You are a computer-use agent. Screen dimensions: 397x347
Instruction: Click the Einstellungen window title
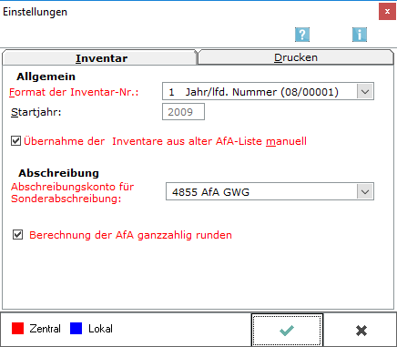pyautogui.click(x=35, y=12)
